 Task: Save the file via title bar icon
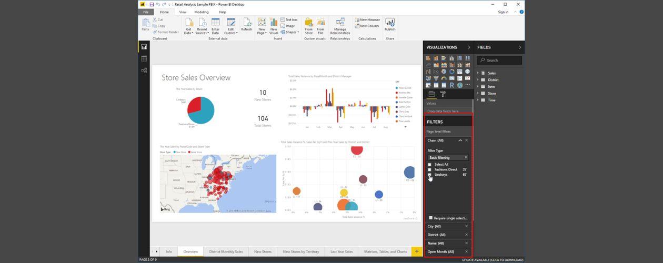pyautogui.click(x=152, y=4)
